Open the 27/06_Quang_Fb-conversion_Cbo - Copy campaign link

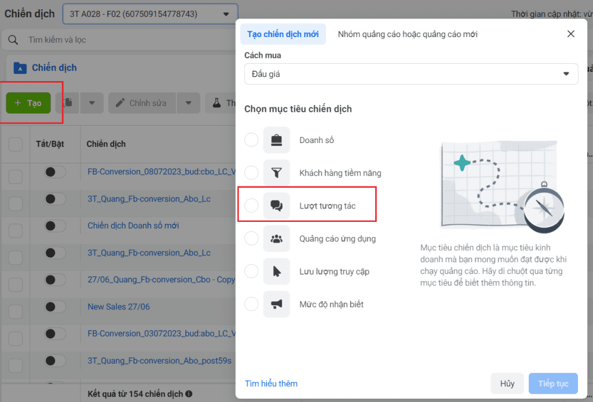162,280
